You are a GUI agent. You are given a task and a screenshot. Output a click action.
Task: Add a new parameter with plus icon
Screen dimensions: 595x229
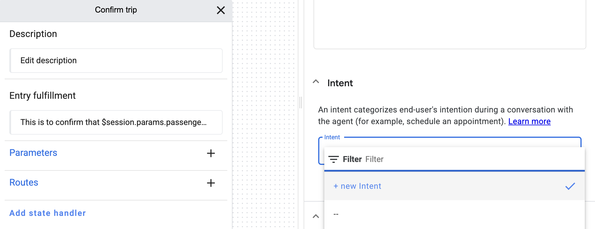[211, 153]
